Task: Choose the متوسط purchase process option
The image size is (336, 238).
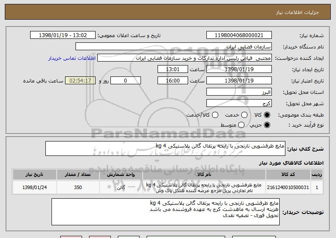Action: click(x=241, y=125)
